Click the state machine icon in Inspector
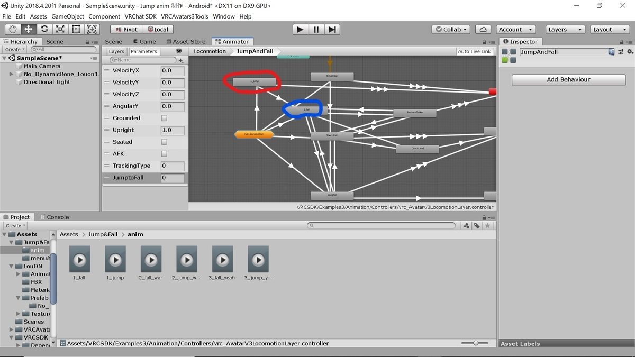Image resolution: width=635 pixels, height=357 pixels. pyautogui.click(x=509, y=56)
